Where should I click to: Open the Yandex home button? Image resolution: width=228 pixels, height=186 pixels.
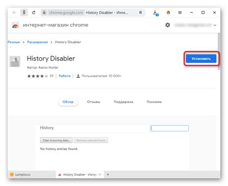(24, 12)
